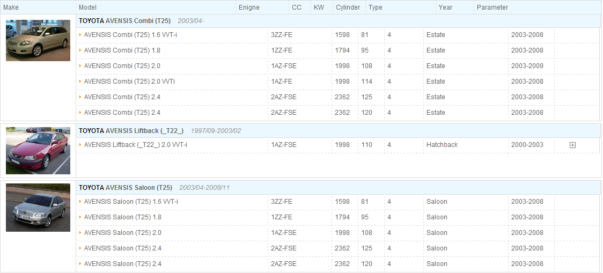
Task: Click date range 1997/09-2003/02 in Liftback heading
Action: 216,131
